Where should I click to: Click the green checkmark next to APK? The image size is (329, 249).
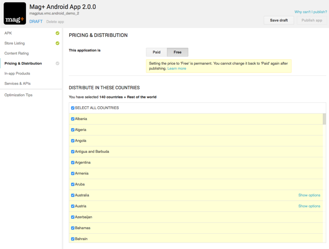coord(57,33)
